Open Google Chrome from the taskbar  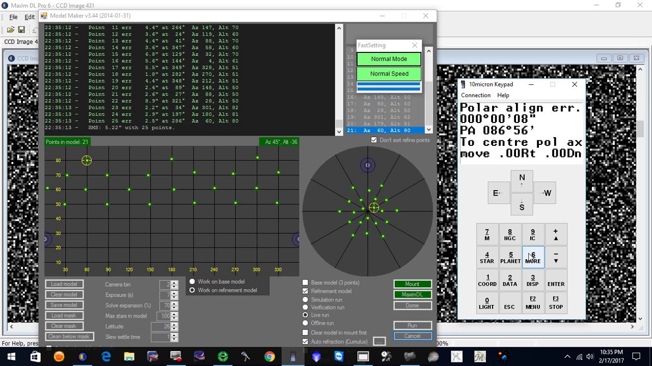tap(269, 357)
